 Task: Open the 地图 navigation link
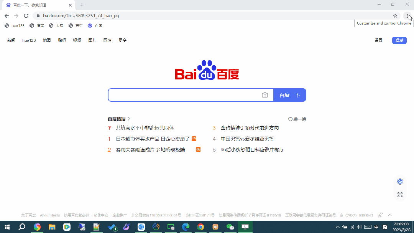click(x=47, y=40)
